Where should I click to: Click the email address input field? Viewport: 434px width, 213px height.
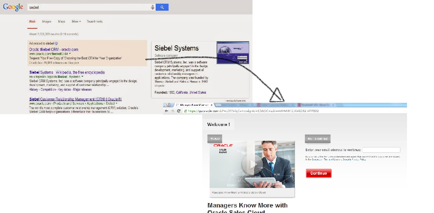point(381,150)
